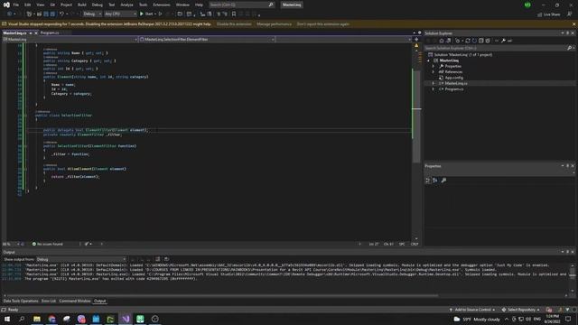Switch to the Data Tools Operations tab
This screenshot has width=578, height=325.
(x=21, y=301)
